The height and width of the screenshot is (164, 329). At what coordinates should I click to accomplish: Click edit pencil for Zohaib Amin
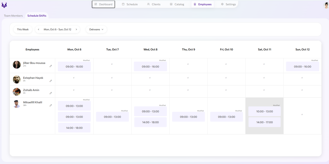[51, 93]
